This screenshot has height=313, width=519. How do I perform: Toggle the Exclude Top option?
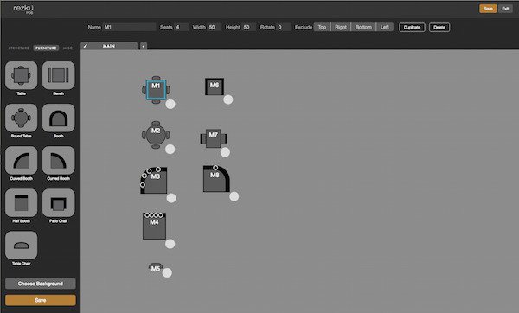click(x=322, y=27)
